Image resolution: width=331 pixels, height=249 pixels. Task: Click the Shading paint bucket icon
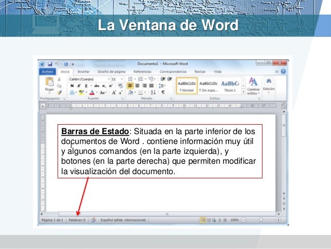(x=131, y=93)
